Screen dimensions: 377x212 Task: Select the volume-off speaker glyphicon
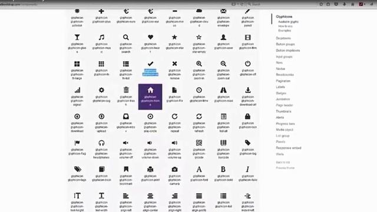tap(125, 143)
